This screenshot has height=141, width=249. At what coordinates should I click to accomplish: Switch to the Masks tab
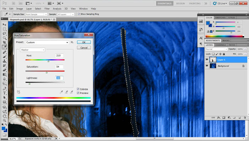(226, 41)
